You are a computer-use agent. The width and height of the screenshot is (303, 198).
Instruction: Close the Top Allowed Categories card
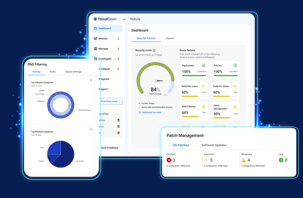click(x=91, y=80)
